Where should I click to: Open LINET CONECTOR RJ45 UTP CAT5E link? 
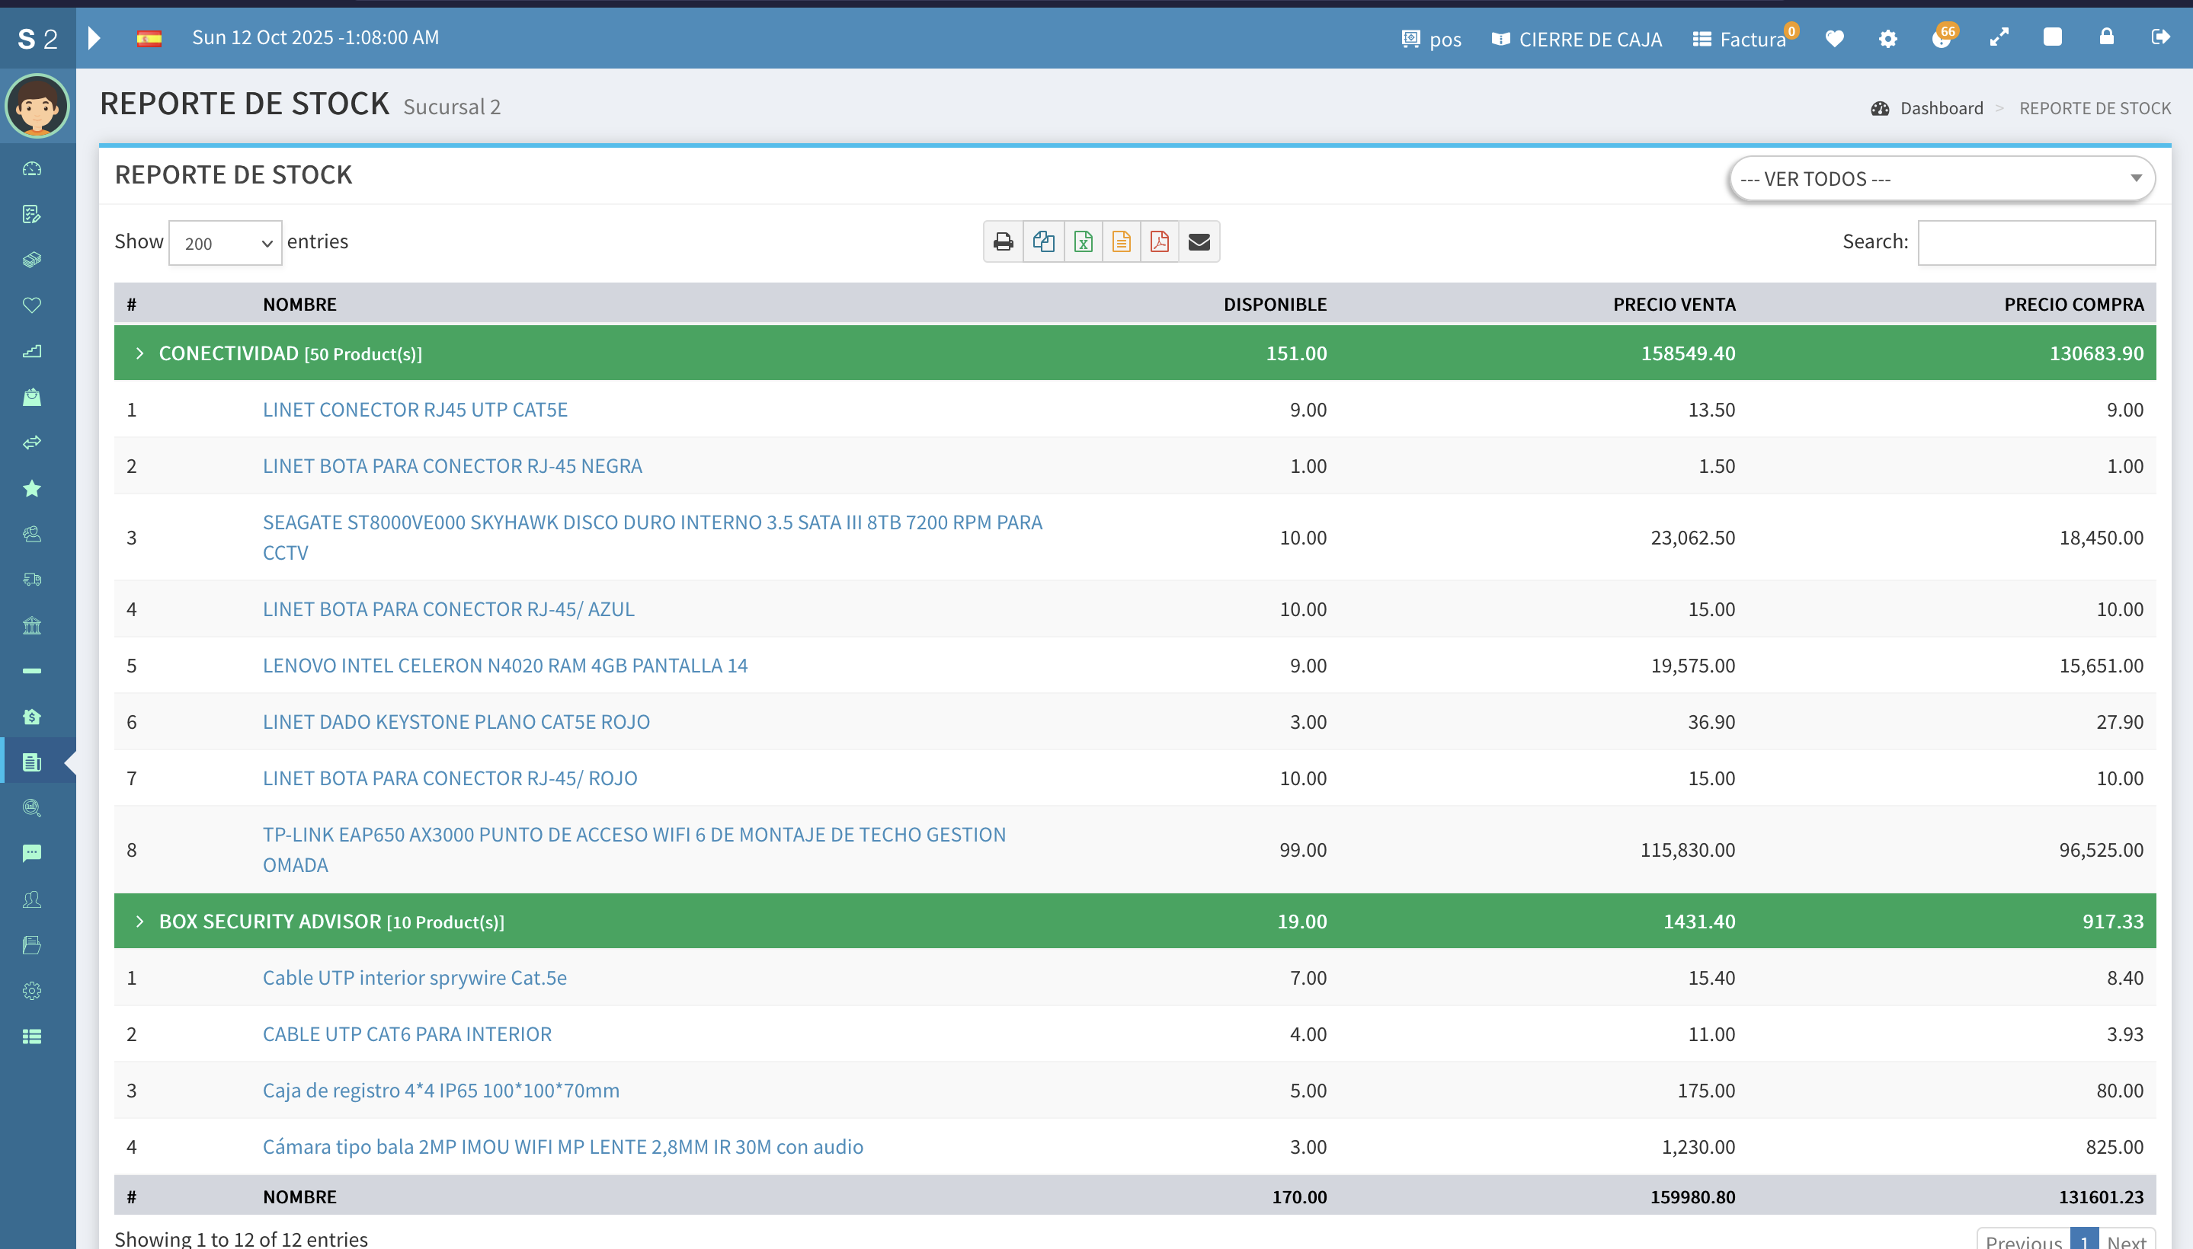[x=415, y=409]
